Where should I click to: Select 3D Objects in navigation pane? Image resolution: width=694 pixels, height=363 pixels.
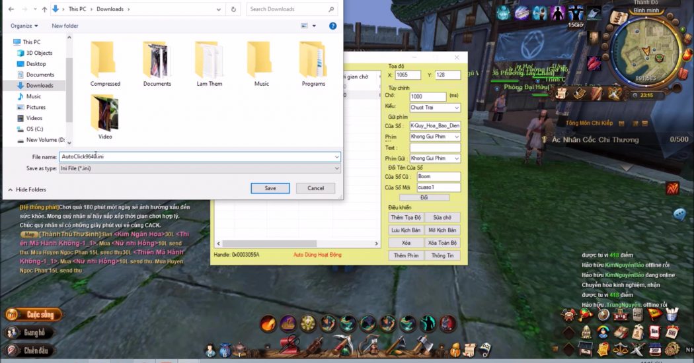pos(34,53)
